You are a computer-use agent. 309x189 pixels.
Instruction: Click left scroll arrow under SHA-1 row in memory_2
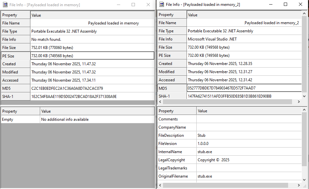(x=161, y=102)
